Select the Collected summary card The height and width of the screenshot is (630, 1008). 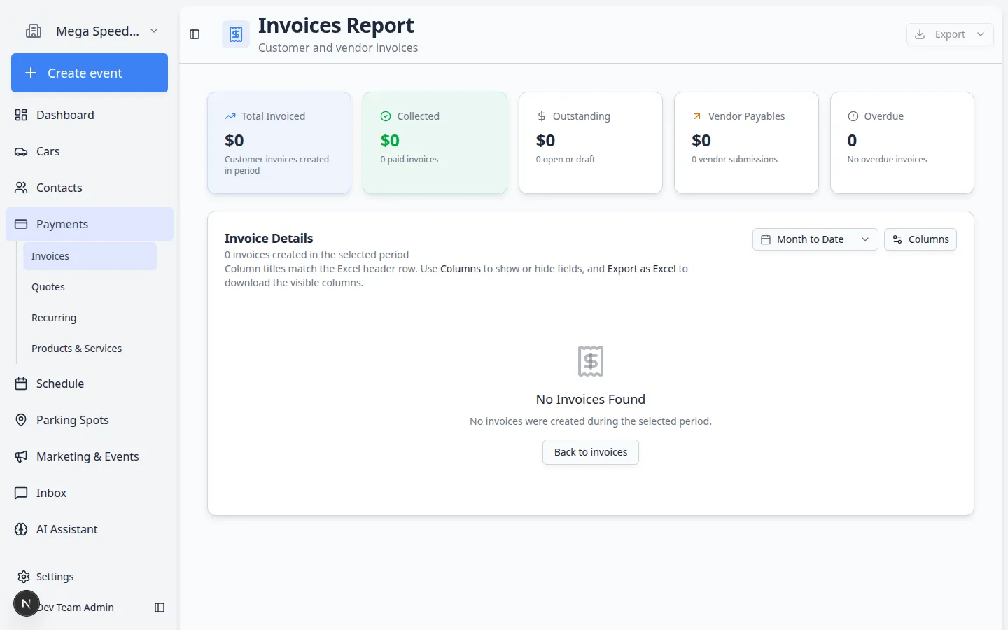(x=435, y=143)
